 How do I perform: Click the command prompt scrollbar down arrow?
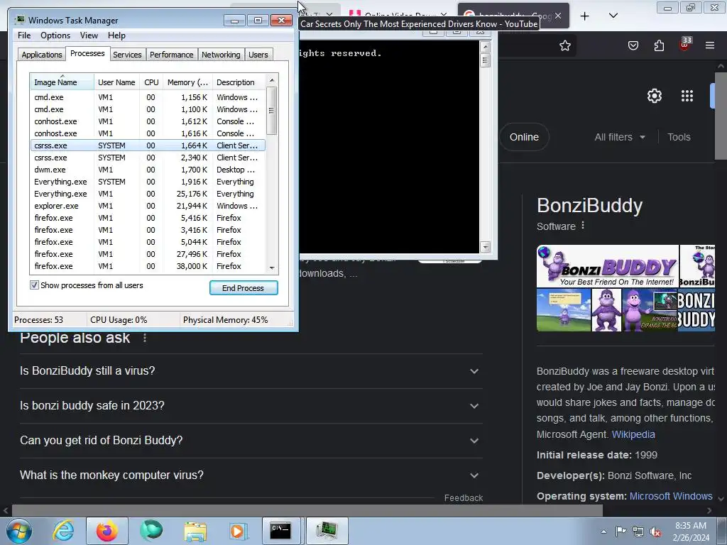point(485,247)
